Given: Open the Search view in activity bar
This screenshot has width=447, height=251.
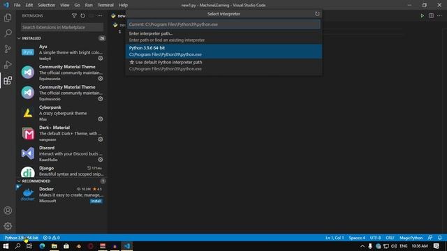Looking at the screenshot, I should pyautogui.click(x=8, y=33).
